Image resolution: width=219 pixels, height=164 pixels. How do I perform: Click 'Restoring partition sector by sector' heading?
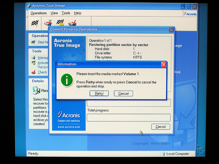point(119,45)
